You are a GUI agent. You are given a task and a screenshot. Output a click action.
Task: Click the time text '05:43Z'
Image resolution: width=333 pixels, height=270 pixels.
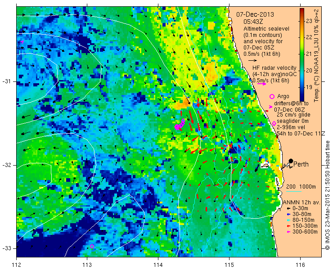(253, 22)
